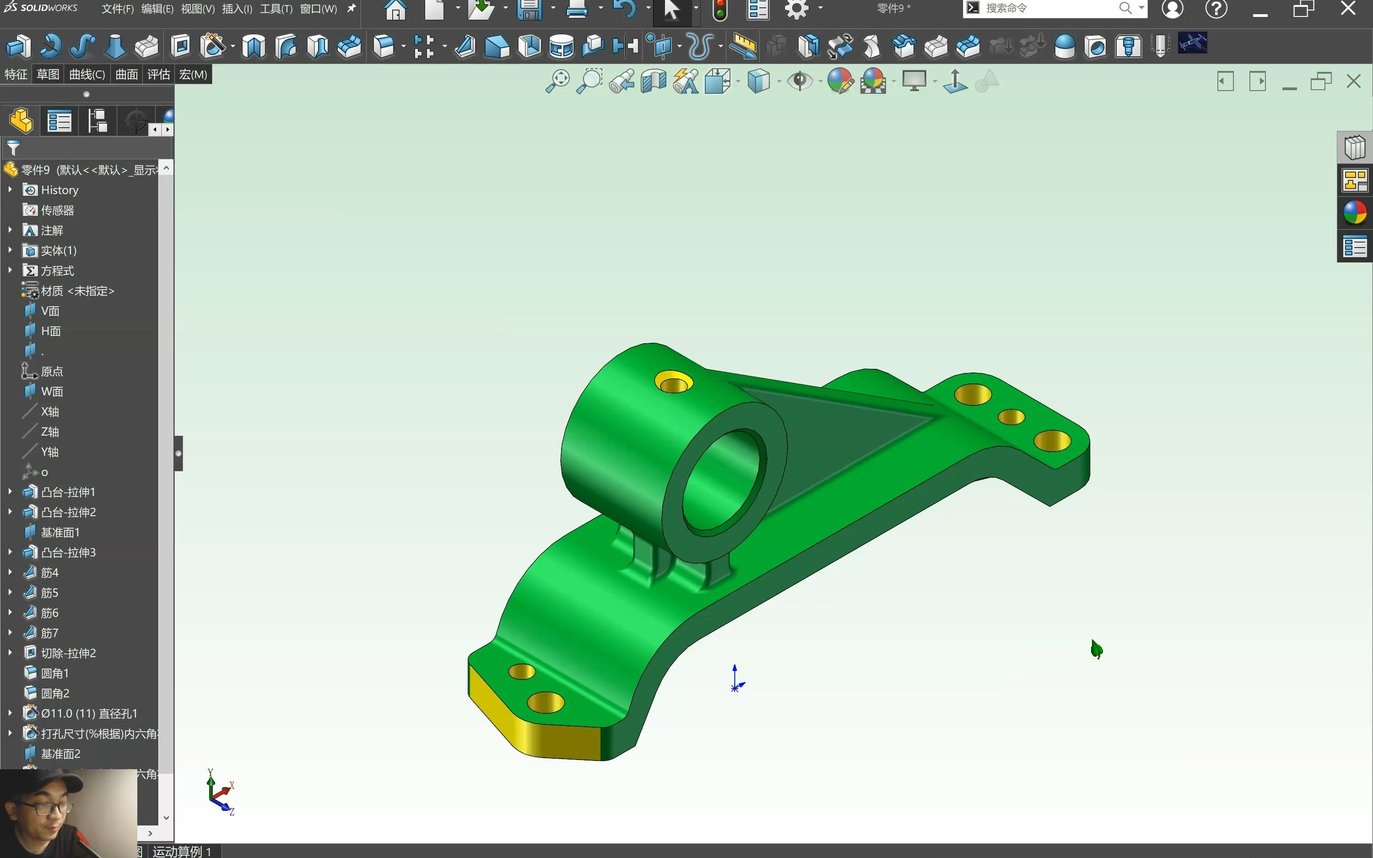Switch to the 特征 tab

(16, 74)
